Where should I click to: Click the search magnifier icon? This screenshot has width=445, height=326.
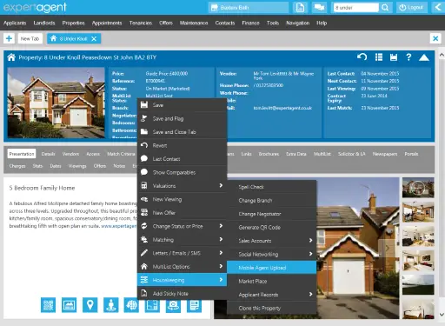click(x=385, y=8)
